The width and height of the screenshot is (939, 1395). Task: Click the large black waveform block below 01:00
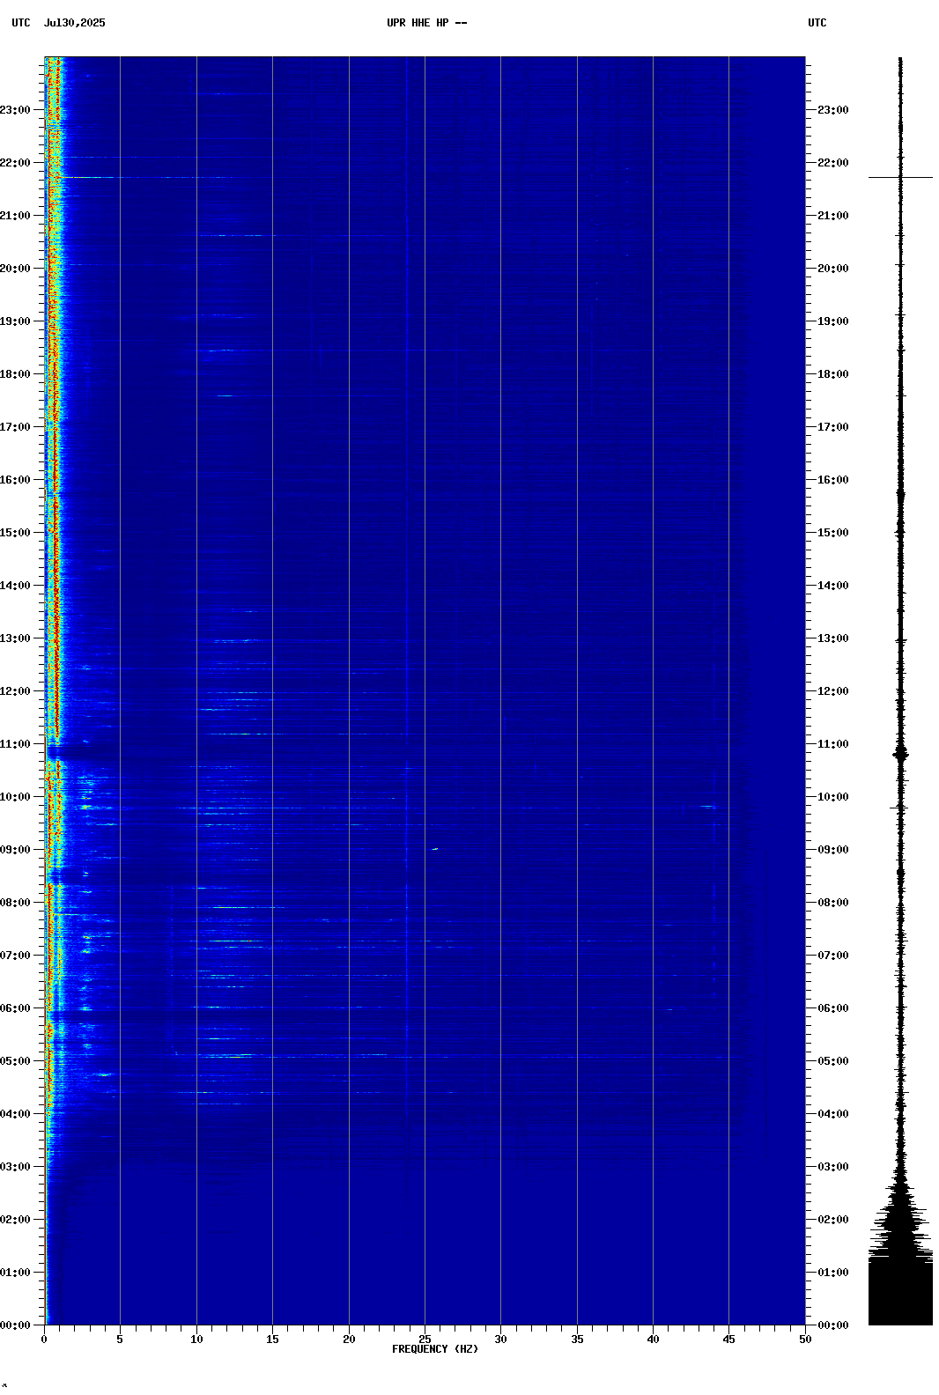click(900, 1292)
